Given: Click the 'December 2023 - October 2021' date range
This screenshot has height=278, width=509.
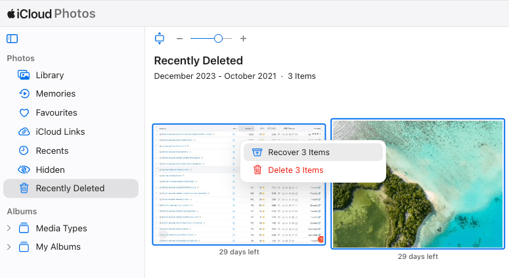Looking at the screenshot, I should pos(215,76).
